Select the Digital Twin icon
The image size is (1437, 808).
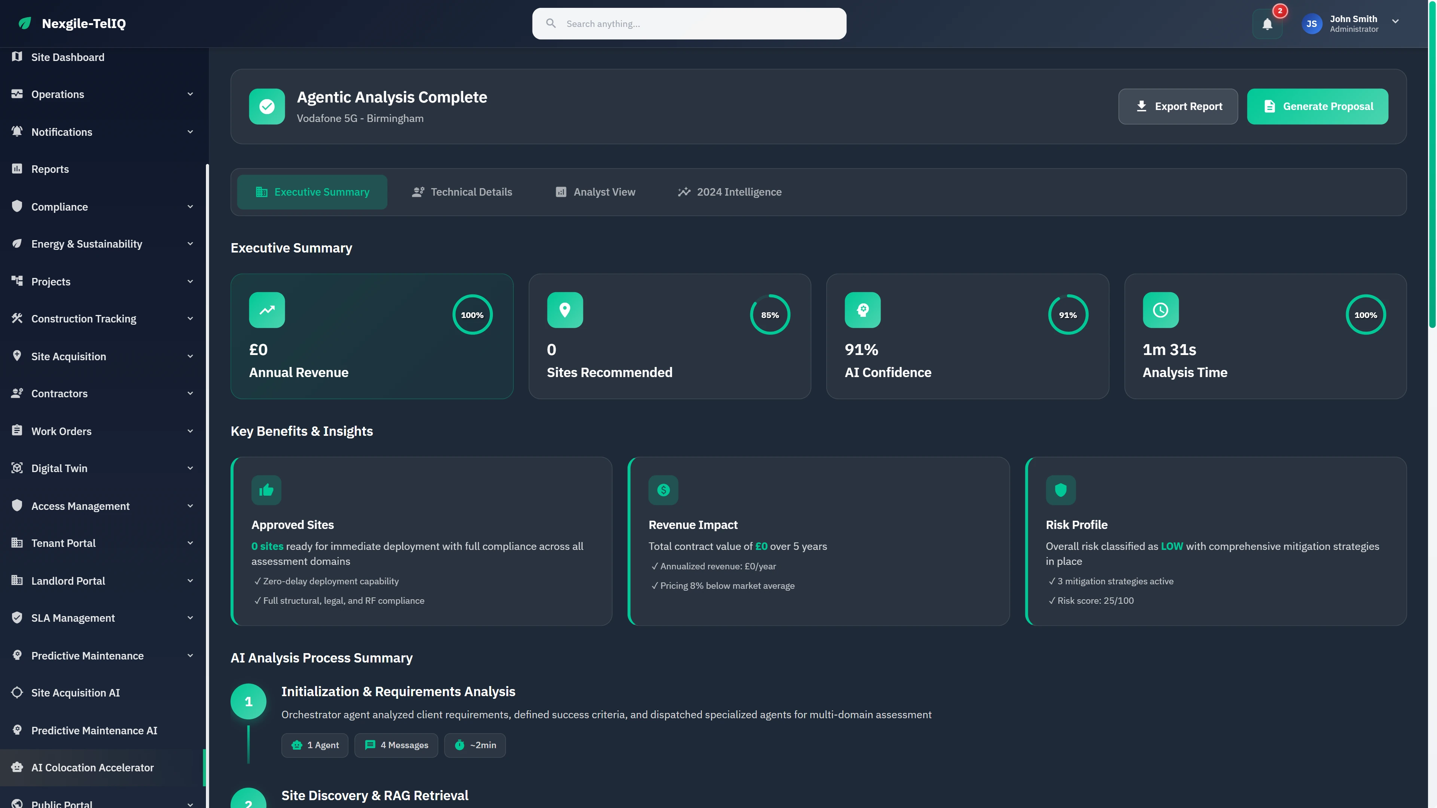point(16,468)
